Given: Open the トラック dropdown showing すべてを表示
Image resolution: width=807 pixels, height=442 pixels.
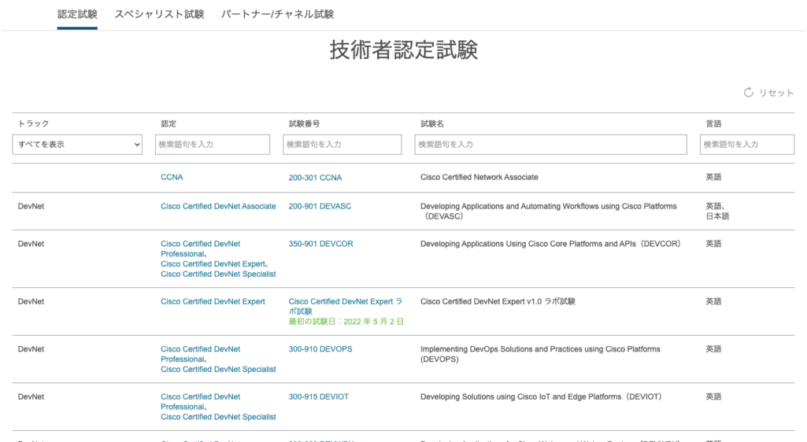Looking at the screenshot, I should click(77, 145).
